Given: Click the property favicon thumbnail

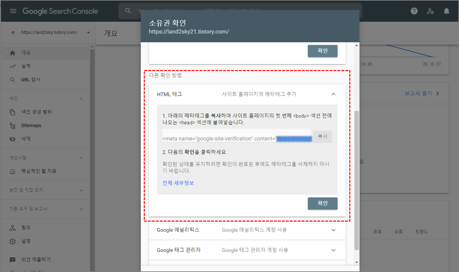Looking at the screenshot, I should click(13, 32).
